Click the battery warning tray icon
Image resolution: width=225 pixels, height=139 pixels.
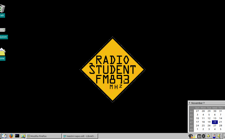(199, 136)
